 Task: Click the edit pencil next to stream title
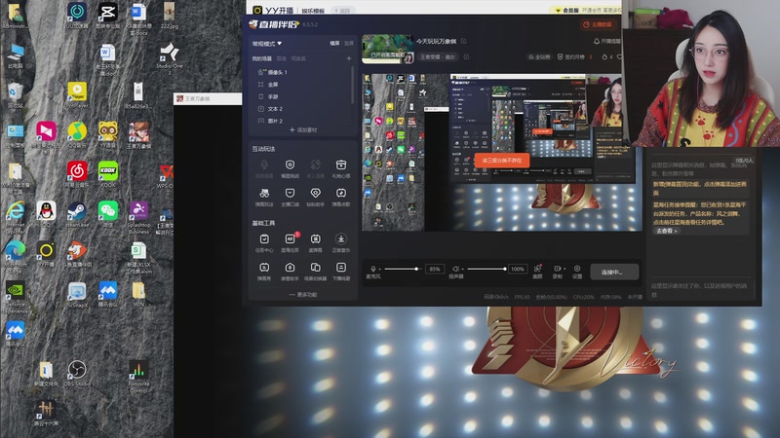[464, 41]
